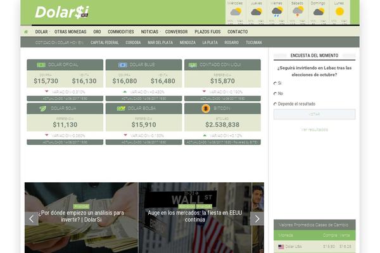Click the down arrow for Contado con Liqui variation
The width and height of the screenshot is (380, 253).
coord(204,92)
